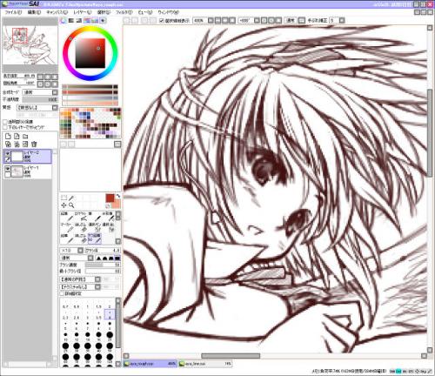Open the Layer menu

point(83,12)
